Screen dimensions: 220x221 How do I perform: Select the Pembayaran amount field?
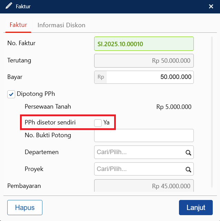144,186
